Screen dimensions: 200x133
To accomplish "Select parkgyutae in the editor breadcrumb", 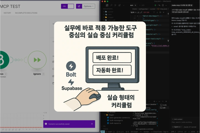I will coord(143,9).
